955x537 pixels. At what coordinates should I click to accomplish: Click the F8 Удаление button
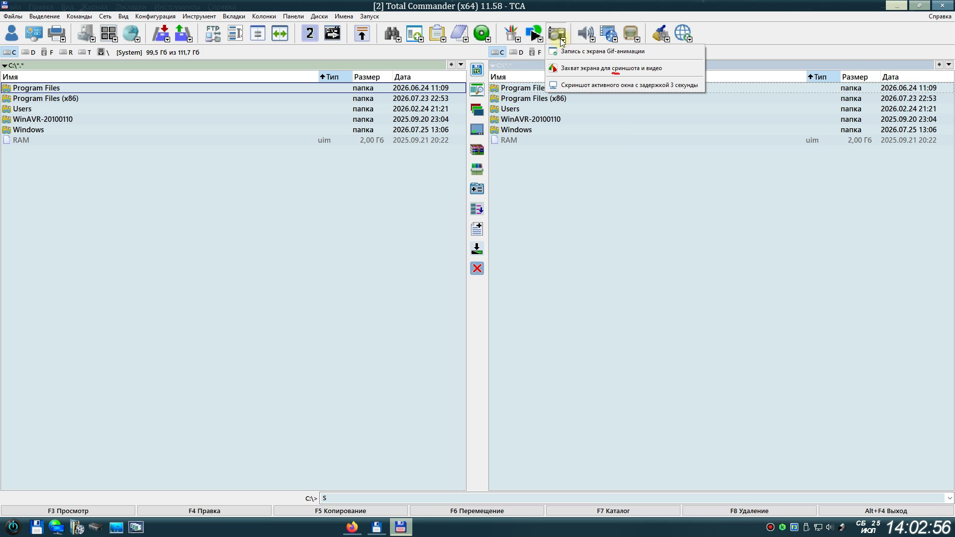[x=749, y=511]
